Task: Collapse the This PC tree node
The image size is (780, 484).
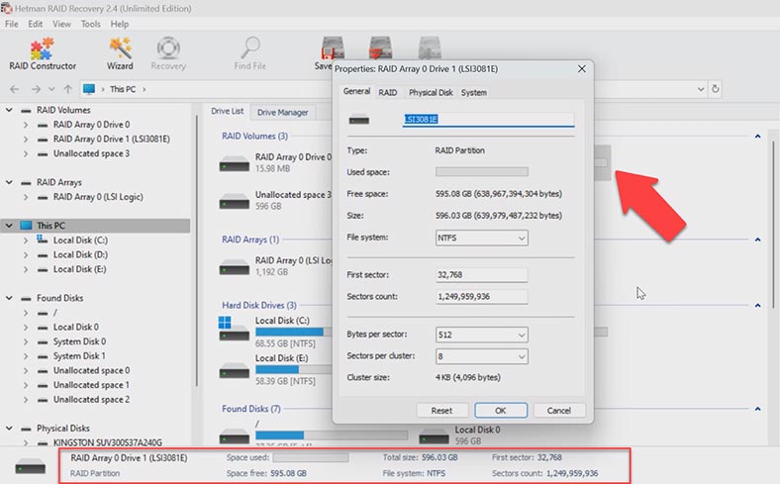Action: pyautogui.click(x=9, y=226)
